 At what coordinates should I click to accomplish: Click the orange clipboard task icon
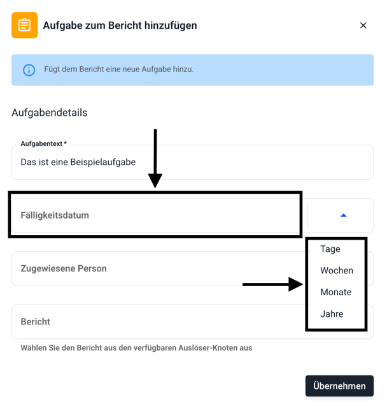tap(24, 25)
